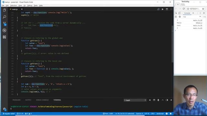This screenshot has width=207, height=116.
Task: Select the main.js editor tab
Action: (15, 9)
